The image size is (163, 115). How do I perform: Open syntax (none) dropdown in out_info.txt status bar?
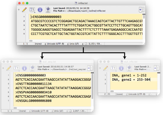click(x=122, y=94)
